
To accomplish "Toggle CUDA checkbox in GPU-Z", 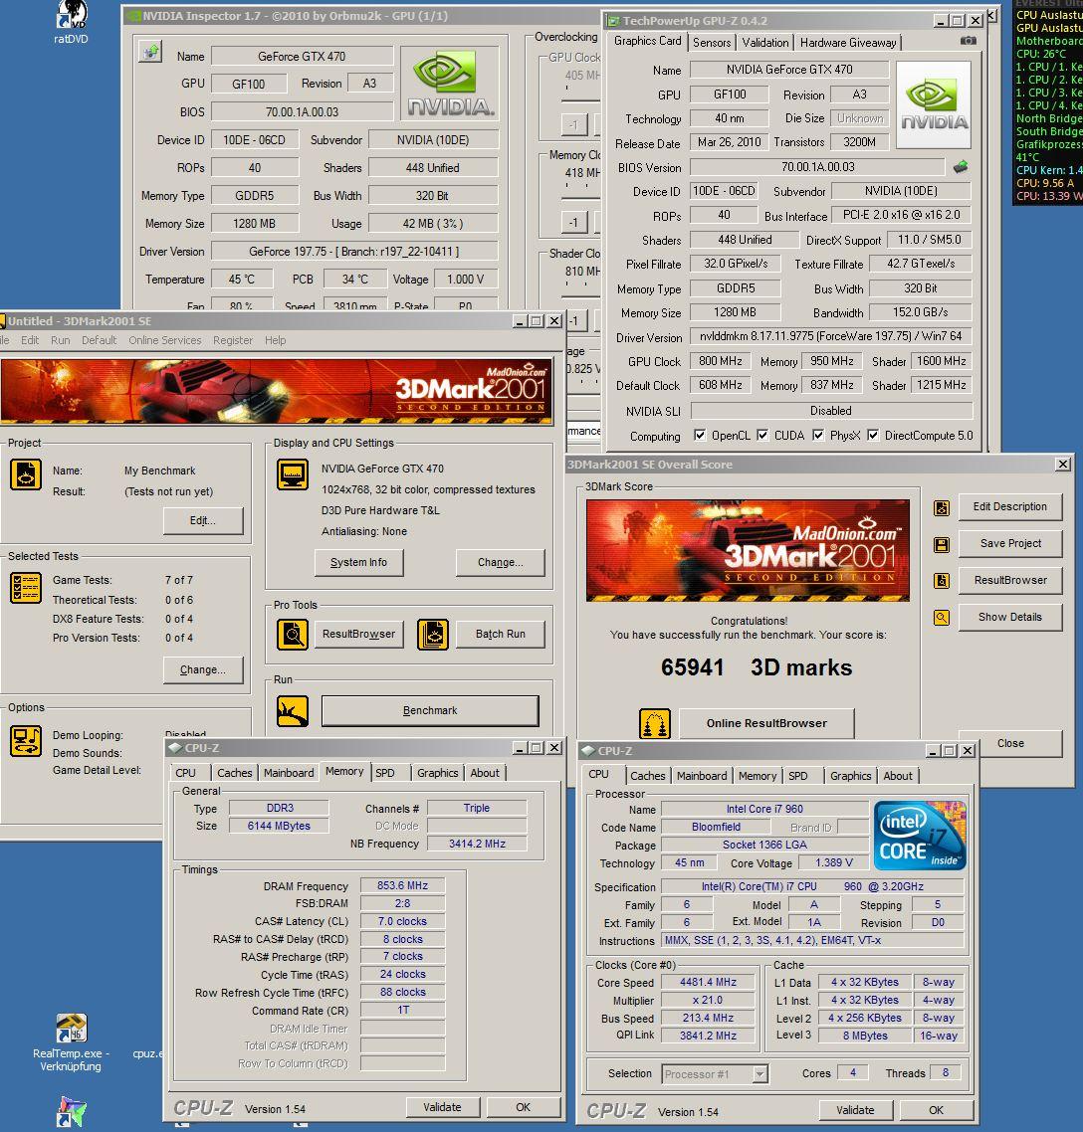I will pyautogui.click(x=762, y=436).
